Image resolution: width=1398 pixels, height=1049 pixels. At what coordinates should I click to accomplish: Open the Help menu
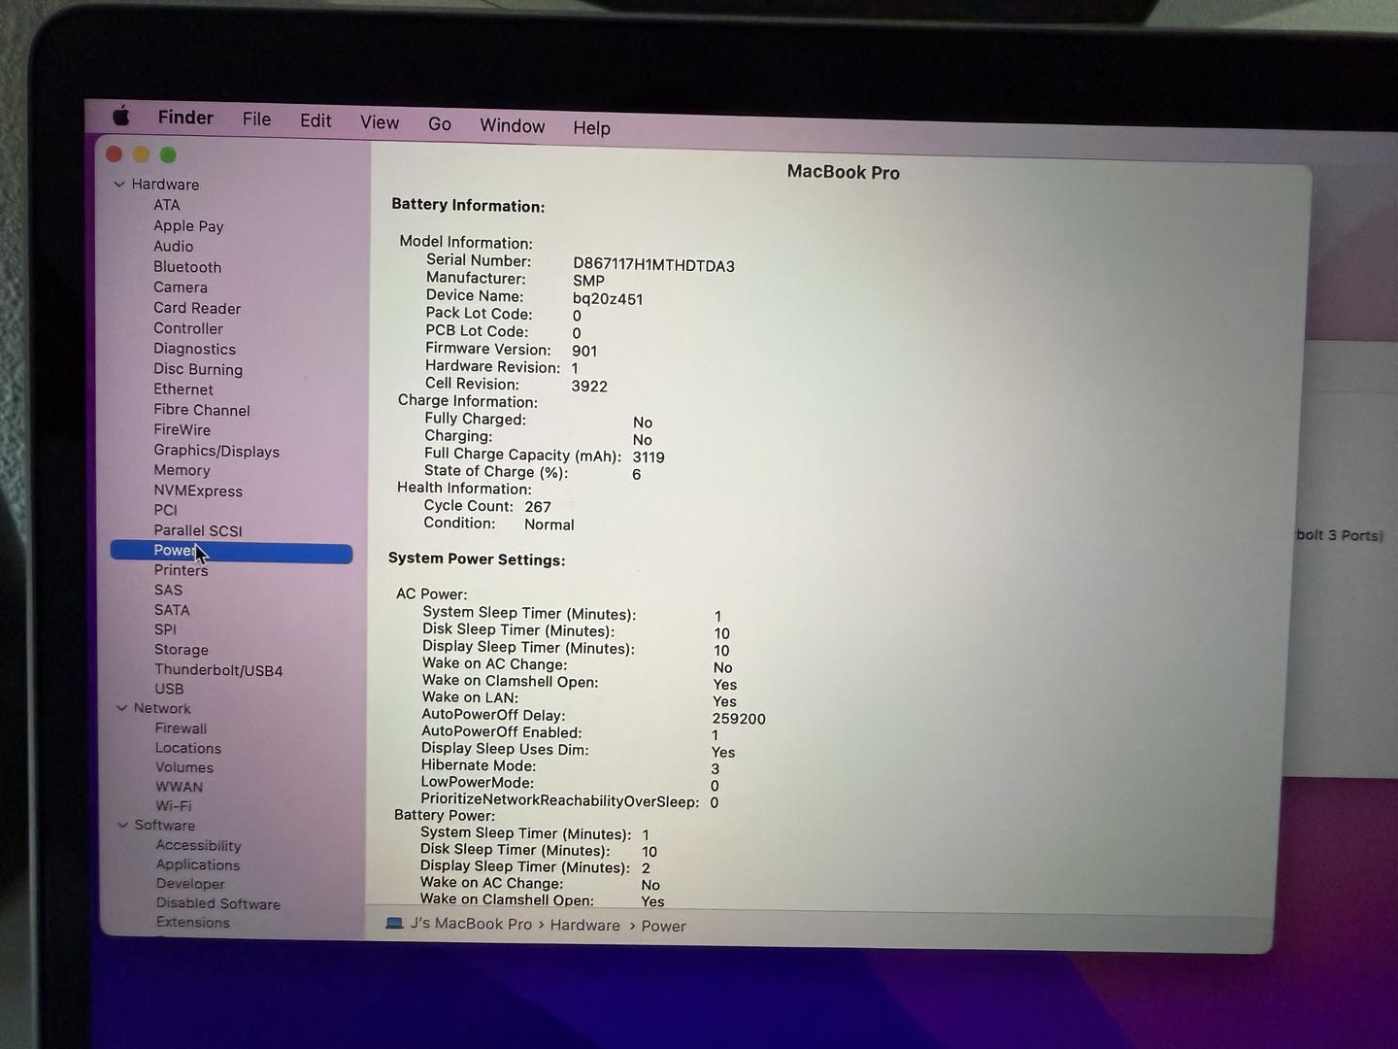pyautogui.click(x=591, y=128)
